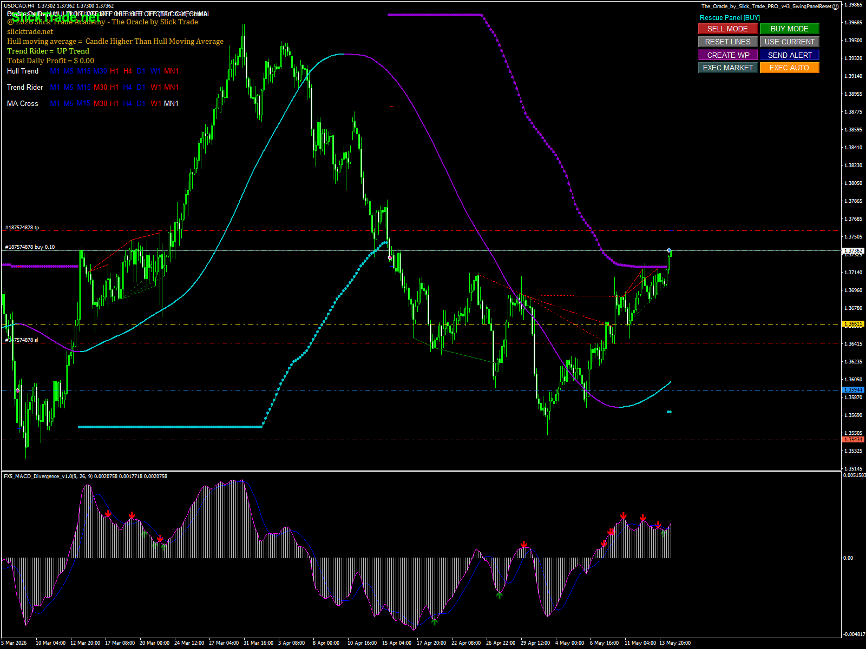The image size is (866, 649).
Task: Click the green MACD up arrow near 17 Apr
Action: tap(434, 621)
